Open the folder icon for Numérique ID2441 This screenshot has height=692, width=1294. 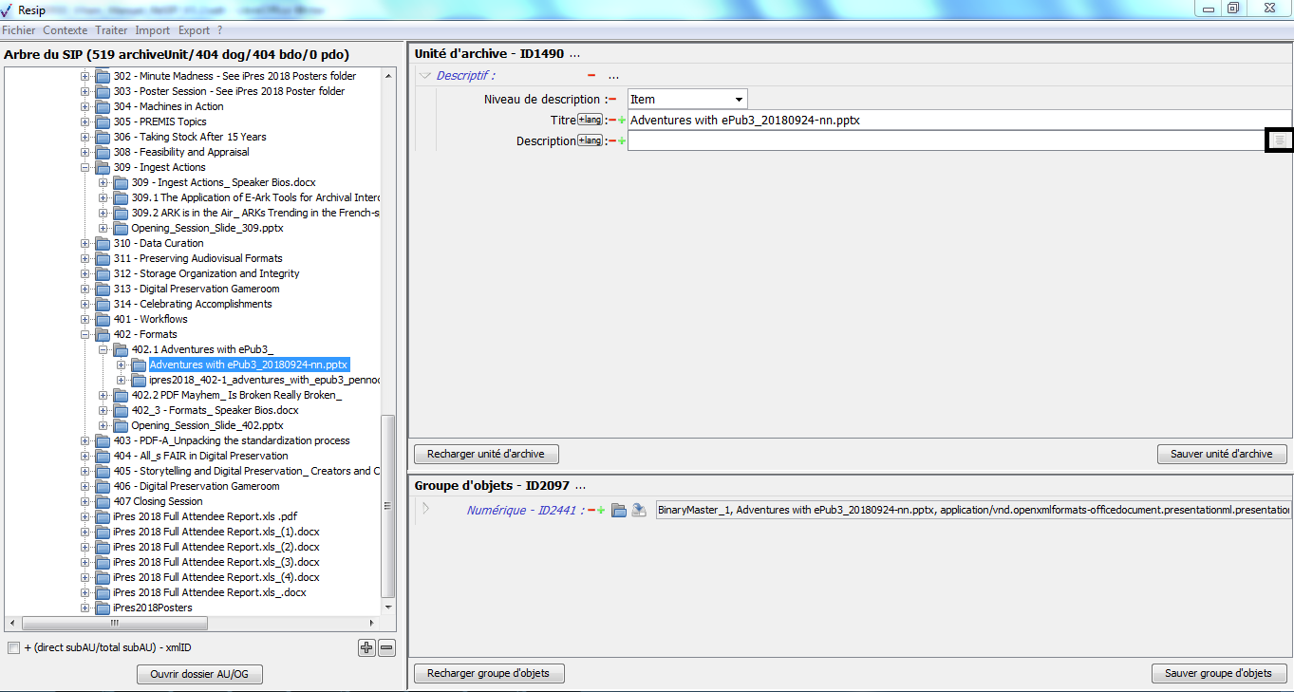click(x=619, y=511)
